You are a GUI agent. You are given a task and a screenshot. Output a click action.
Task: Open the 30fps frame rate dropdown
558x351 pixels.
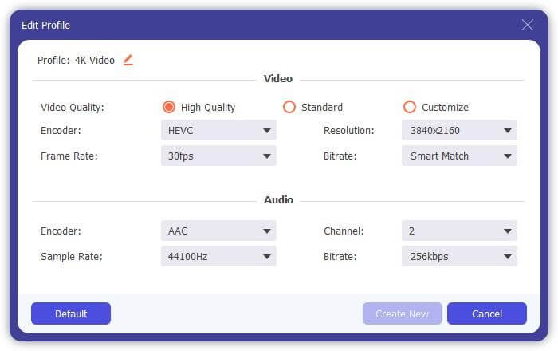[218, 156]
